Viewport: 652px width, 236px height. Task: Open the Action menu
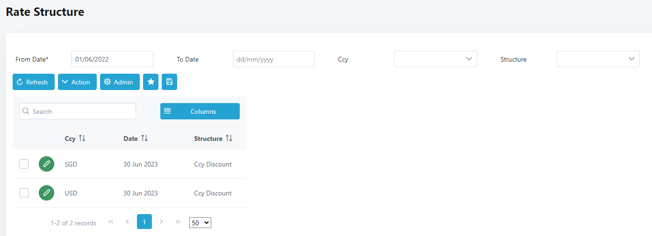coord(77,82)
